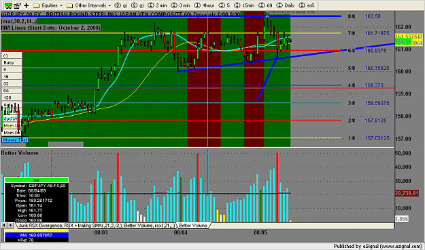Click the MA 160.897057 value row

(36, 235)
